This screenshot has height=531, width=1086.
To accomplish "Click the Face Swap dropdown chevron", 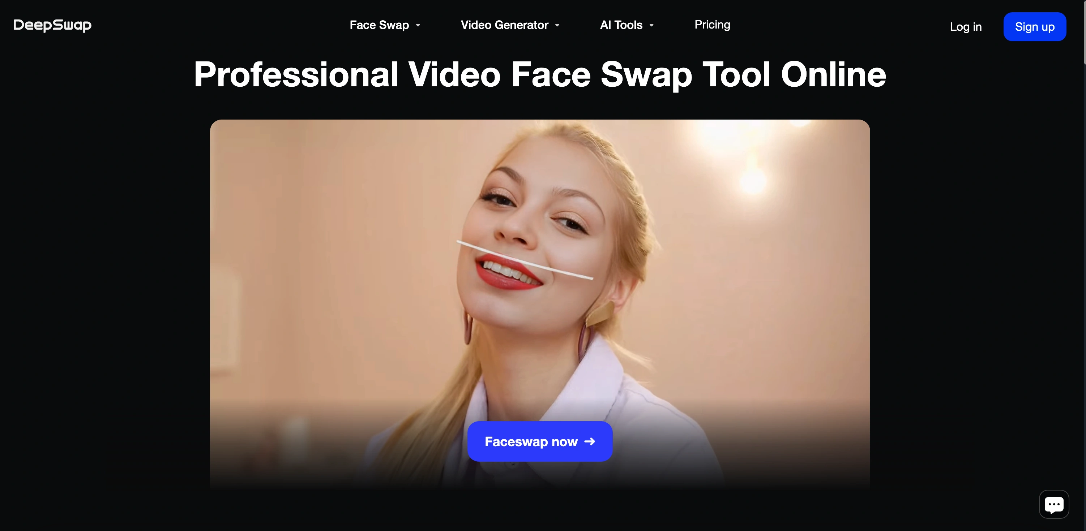I will pos(418,25).
